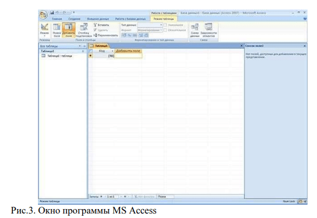Collapse the Таблица1 group in navigation pane

(83, 51)
